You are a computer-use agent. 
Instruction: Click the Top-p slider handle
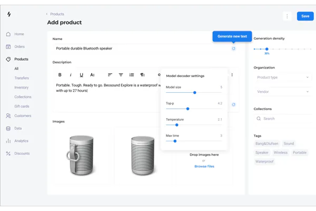188,109
